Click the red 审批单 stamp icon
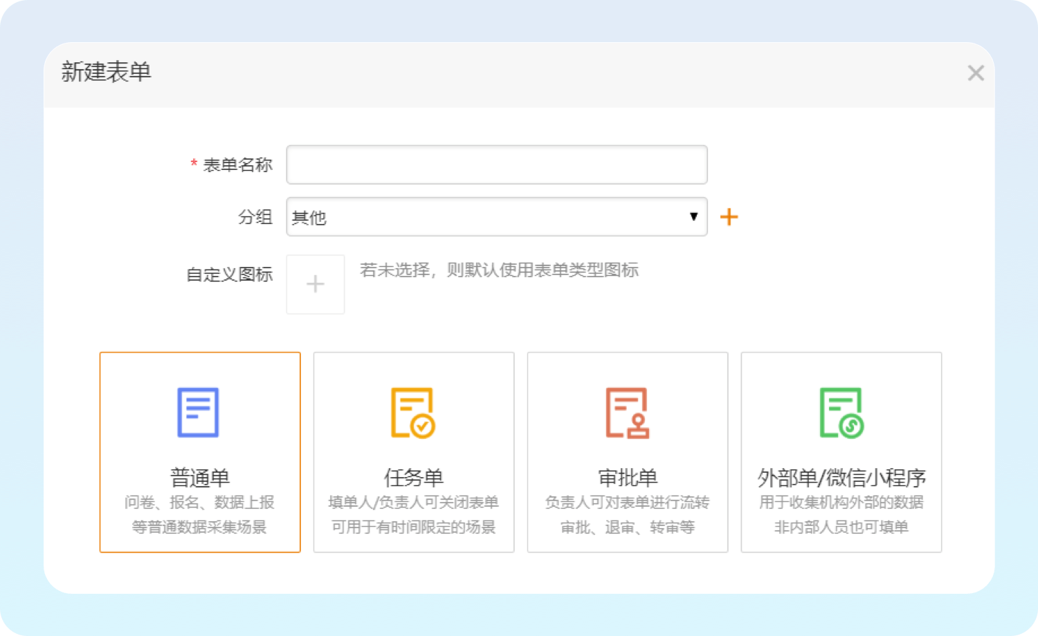This screenshot has width=1038, height=636. pyautogui.click(x=627, y=413)
